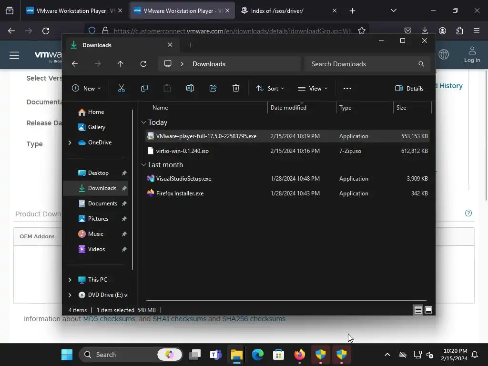Viewport: 488px width, 366px height.
Task: Open a new Firefox tab
Action: [x=352, y=11]
